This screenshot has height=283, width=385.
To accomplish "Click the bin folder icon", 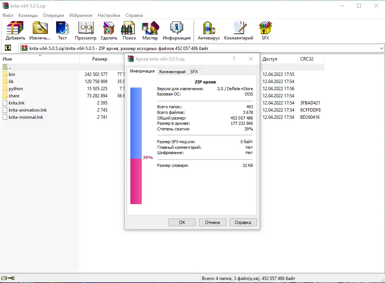I will 5,74.
